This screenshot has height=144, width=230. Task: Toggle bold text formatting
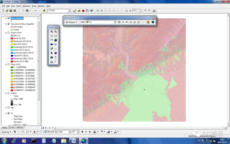[x=82, y=132]
